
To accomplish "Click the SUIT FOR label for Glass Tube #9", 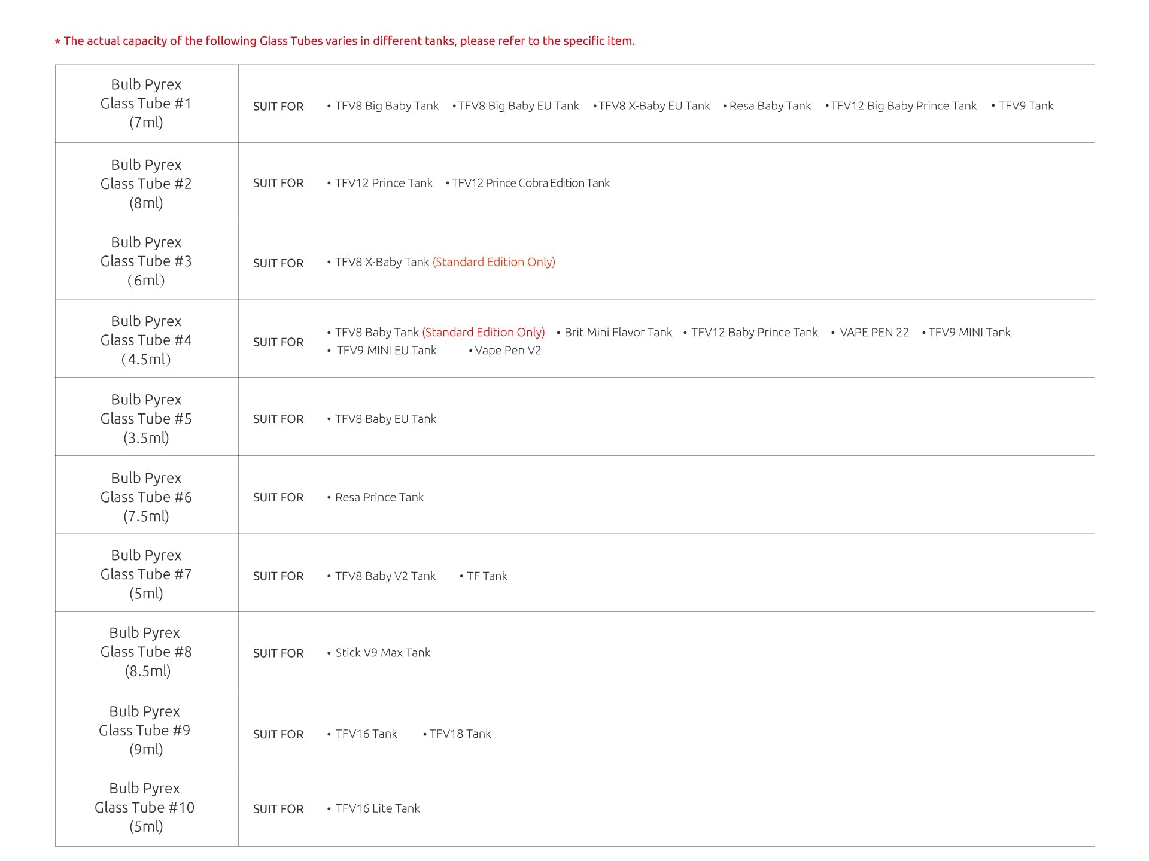I will click(278, 734).
